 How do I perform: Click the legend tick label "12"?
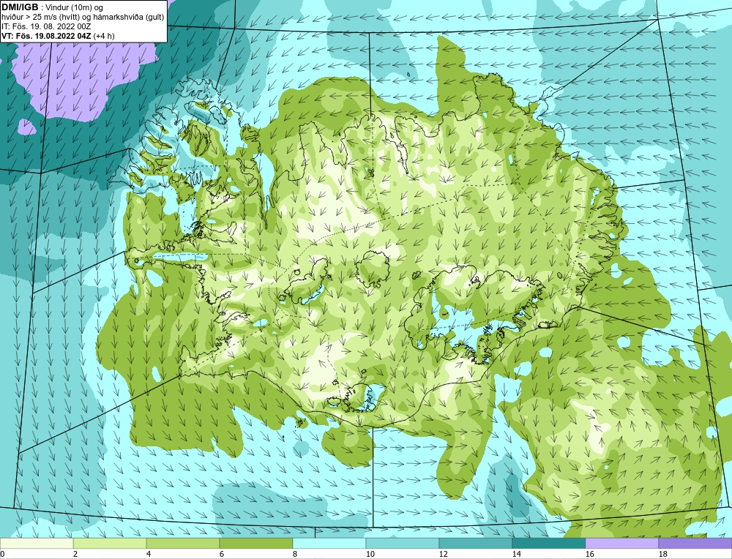coord(443,554)
